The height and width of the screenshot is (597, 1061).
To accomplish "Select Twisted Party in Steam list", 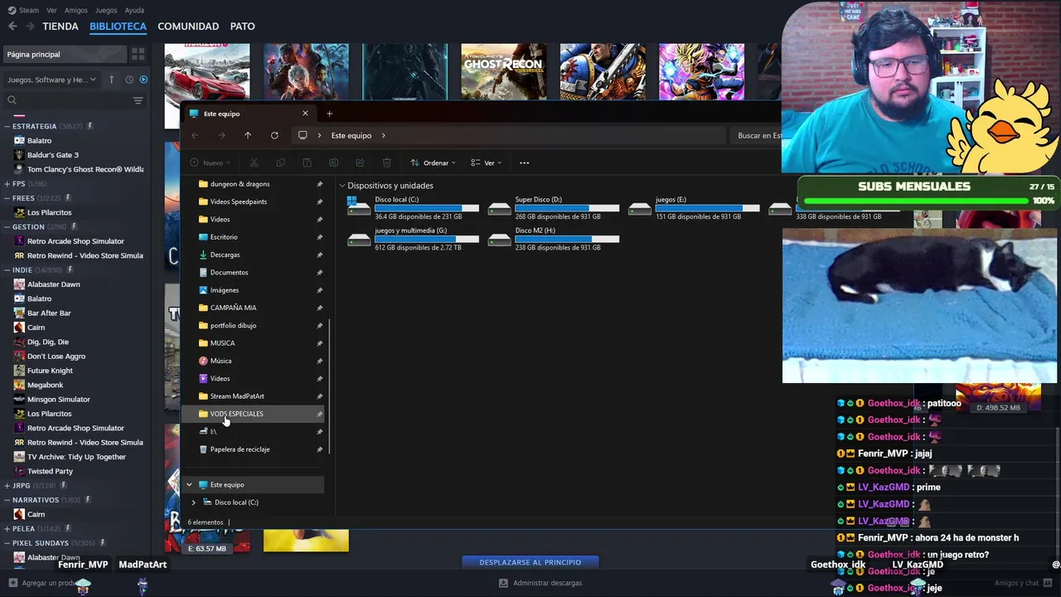I will (50, 471).
